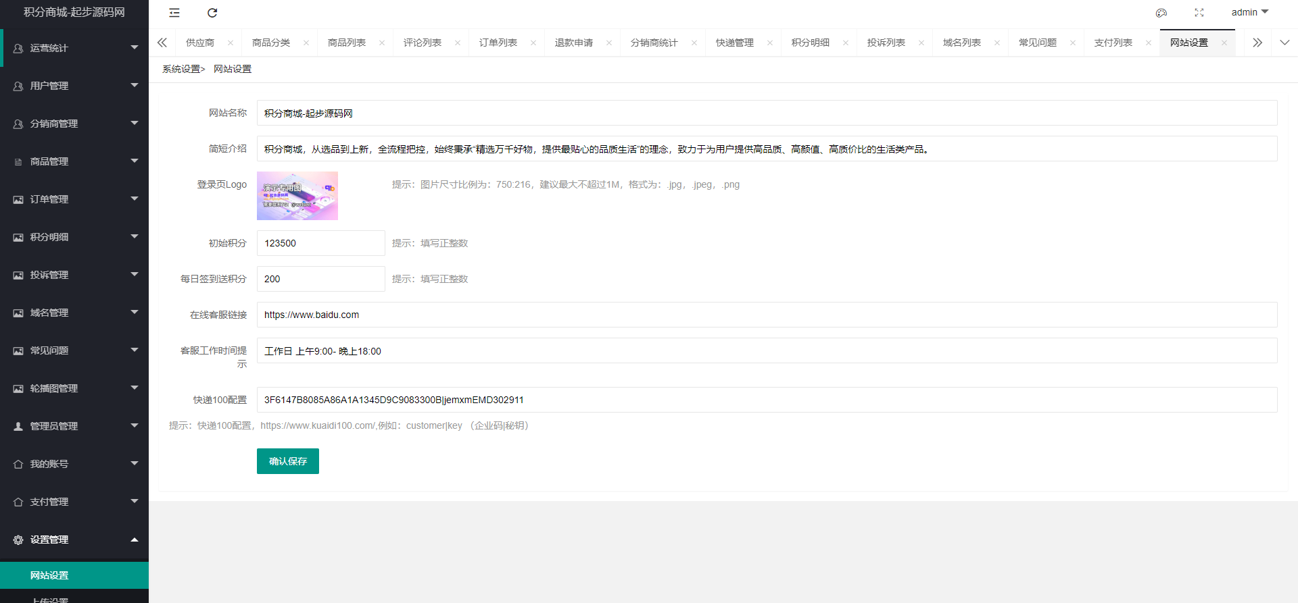Click the refresh page icon

212,13
